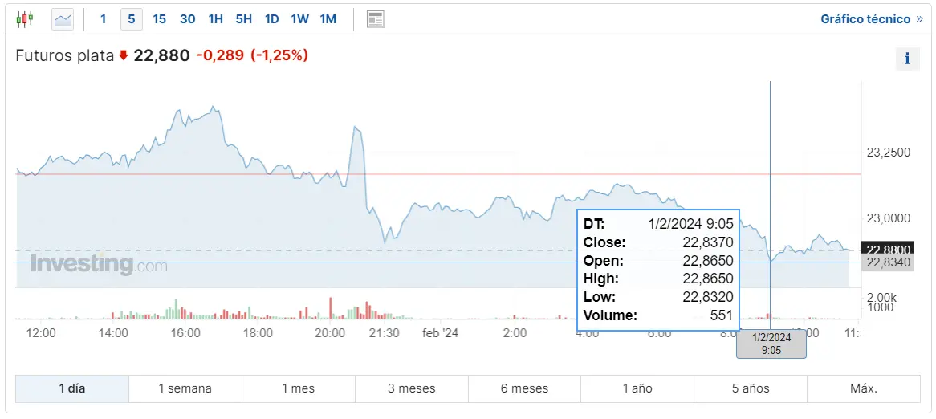Viewport: 936px width, 419px height.
Task: Select the 1D interval
Action: [x=271, y=18]
